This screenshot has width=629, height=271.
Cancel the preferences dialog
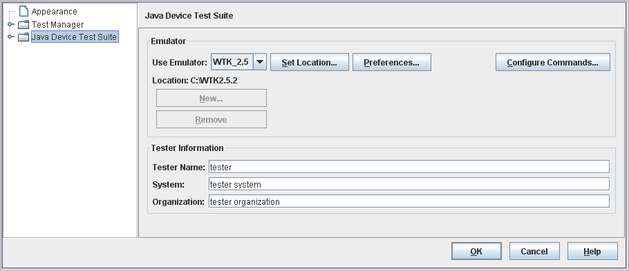(x=534, y=251)
